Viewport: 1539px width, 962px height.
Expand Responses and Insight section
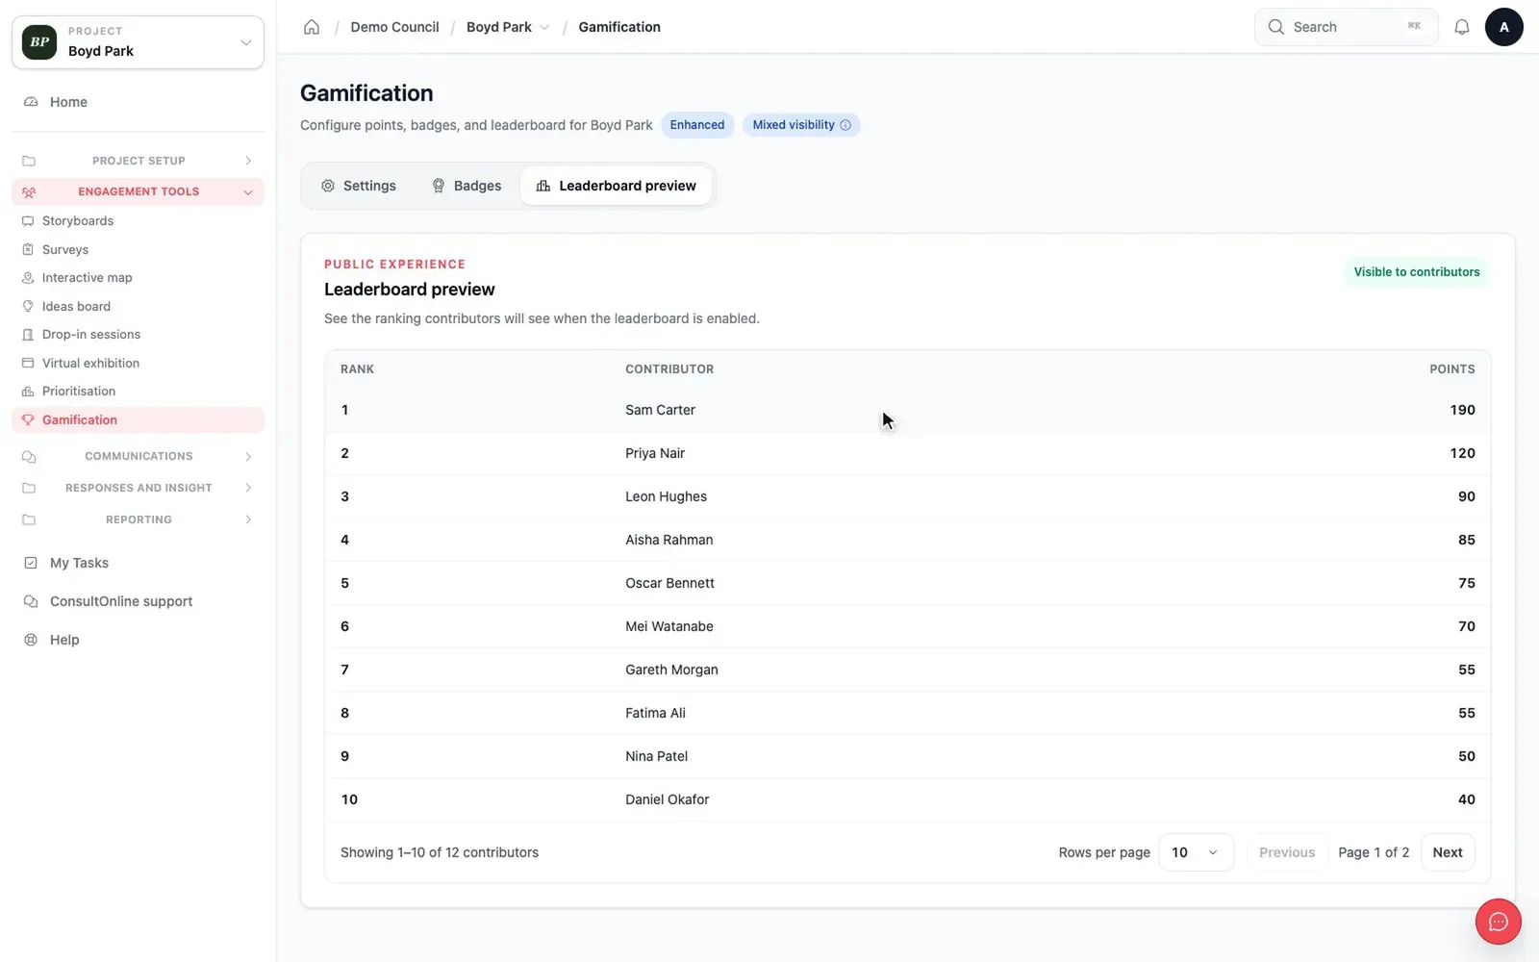138,488
